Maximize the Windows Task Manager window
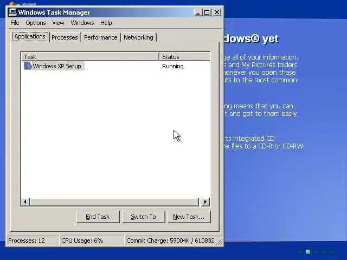This screenshot has width=347, height=260. click(x=207, y=12)
